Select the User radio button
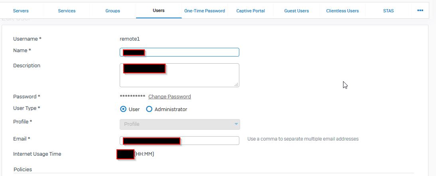 point(123,109)
